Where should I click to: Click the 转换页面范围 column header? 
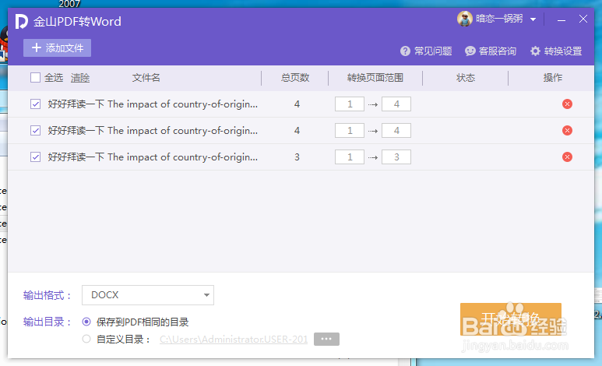coord(375,78)
